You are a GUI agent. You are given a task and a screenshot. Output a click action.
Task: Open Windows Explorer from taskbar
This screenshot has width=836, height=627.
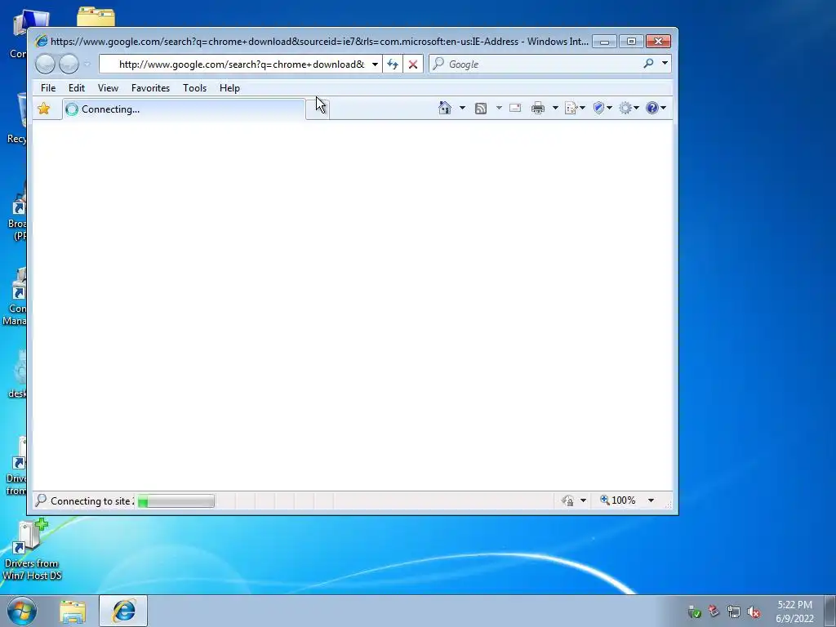pos(73,611)
